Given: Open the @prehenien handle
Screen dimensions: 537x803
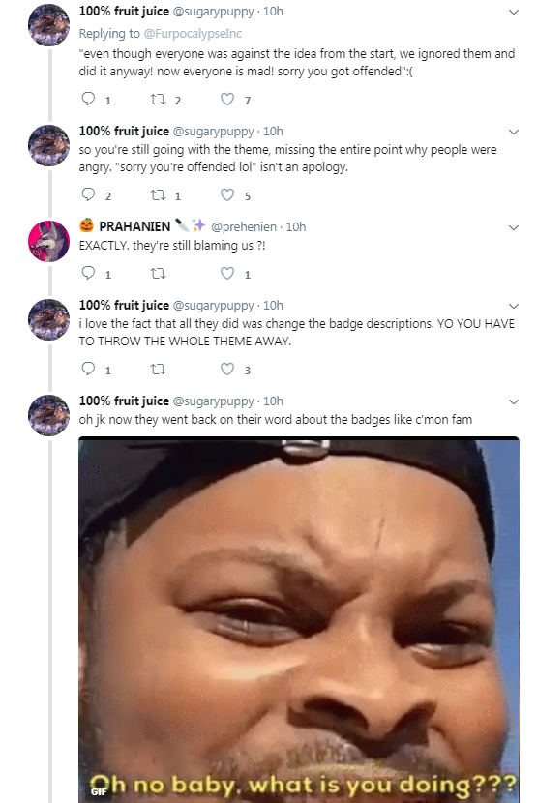Looking at the screenshot, I should pos(244,226).
